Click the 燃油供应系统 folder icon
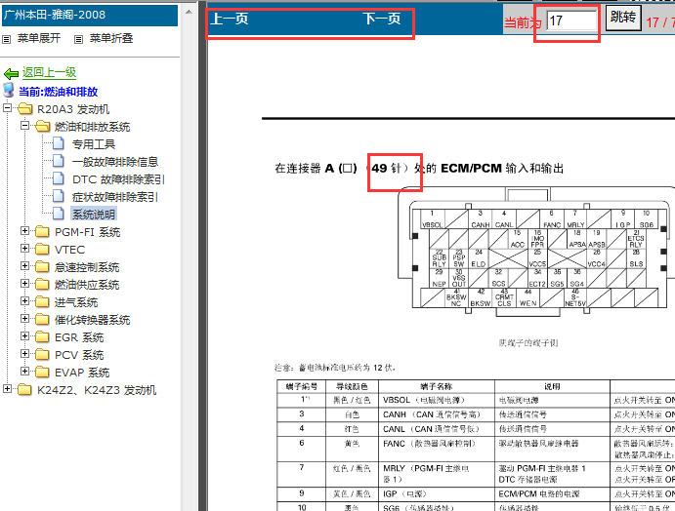This screenshot has width=675, height=511. coord(42,285)
